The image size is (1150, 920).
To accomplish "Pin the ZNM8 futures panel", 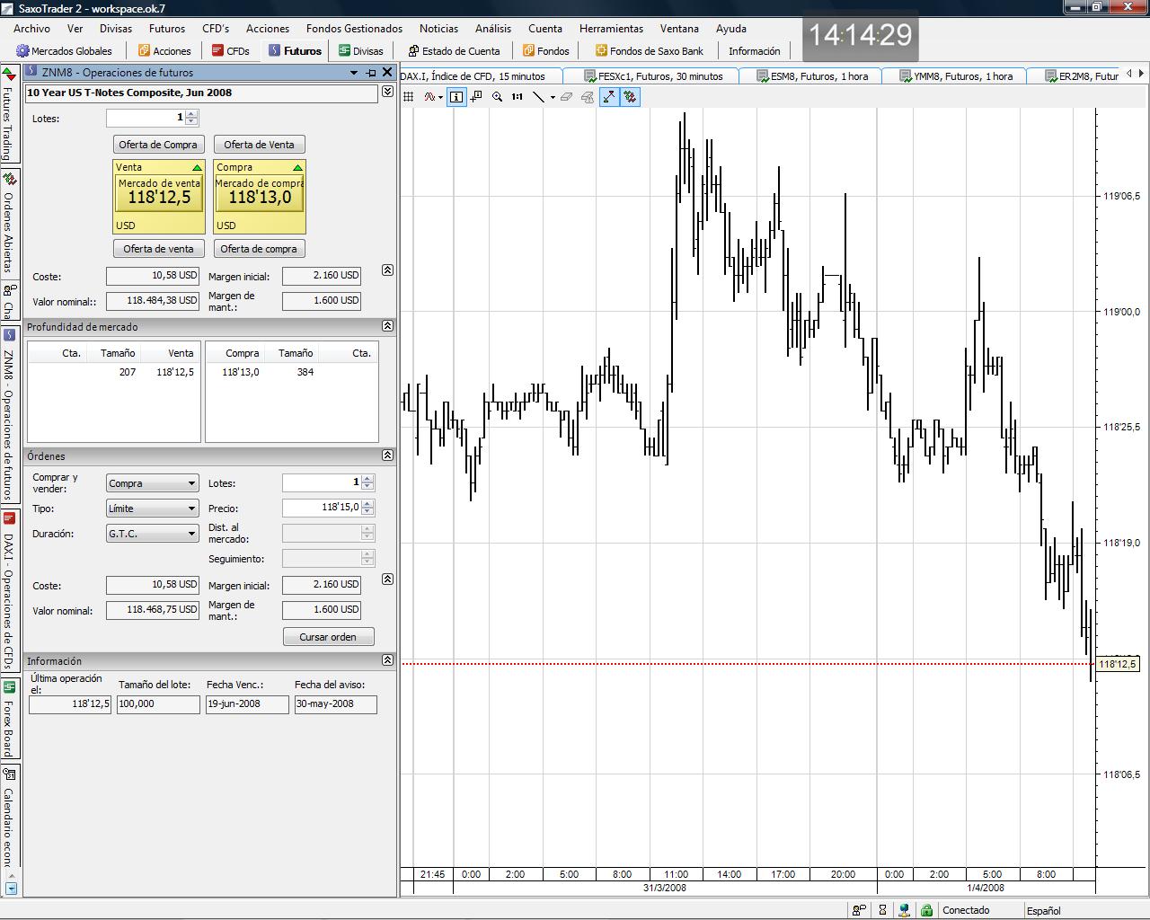I will tap(371, 73).
